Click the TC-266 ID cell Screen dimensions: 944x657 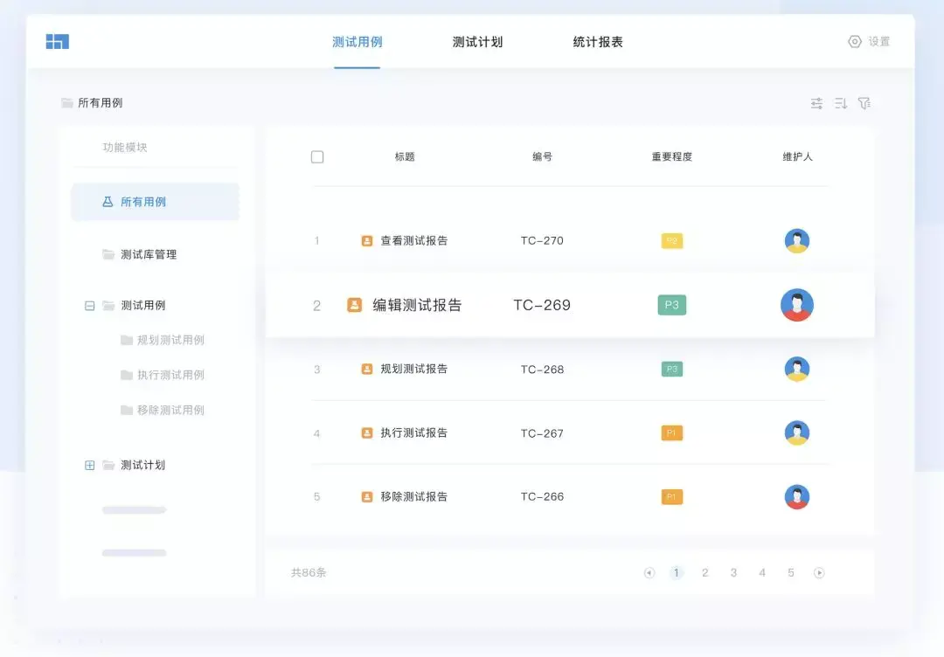[x=542, y=496]
